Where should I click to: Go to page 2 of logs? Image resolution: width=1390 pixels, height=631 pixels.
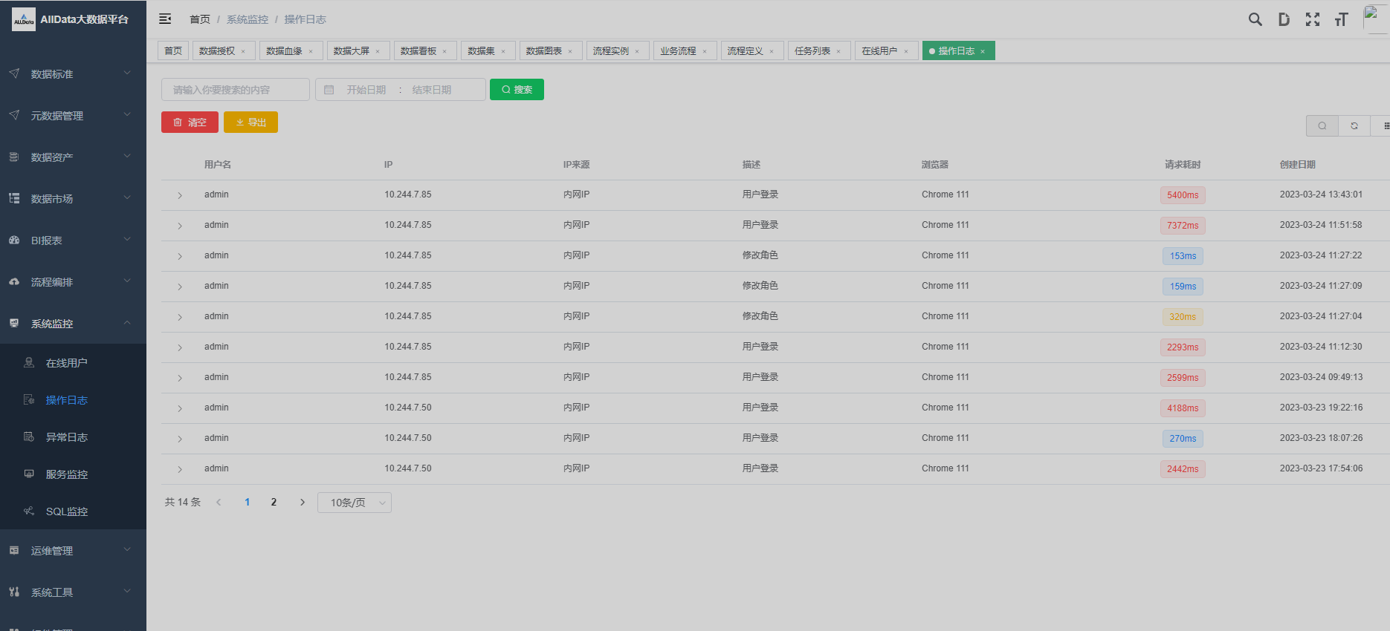pyautogui.click(x=274, y=503)
